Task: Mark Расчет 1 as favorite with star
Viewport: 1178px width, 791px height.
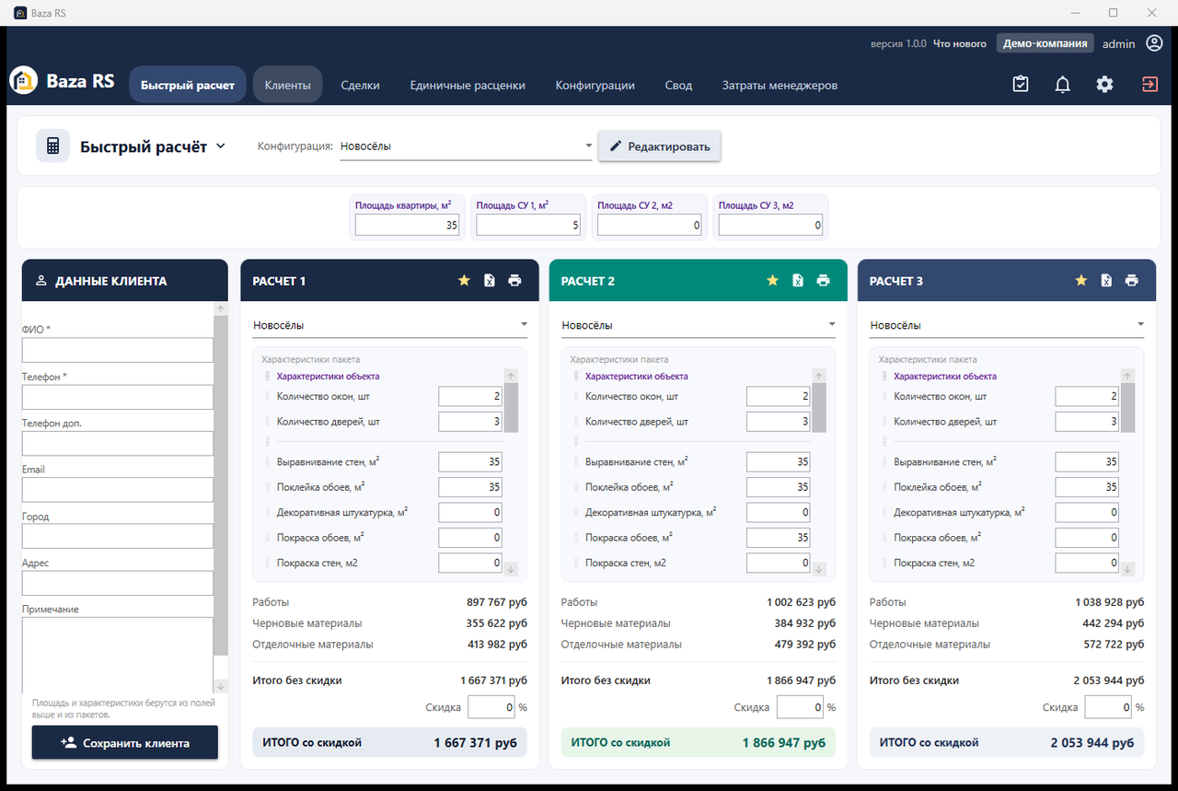Action: (464, 281)
